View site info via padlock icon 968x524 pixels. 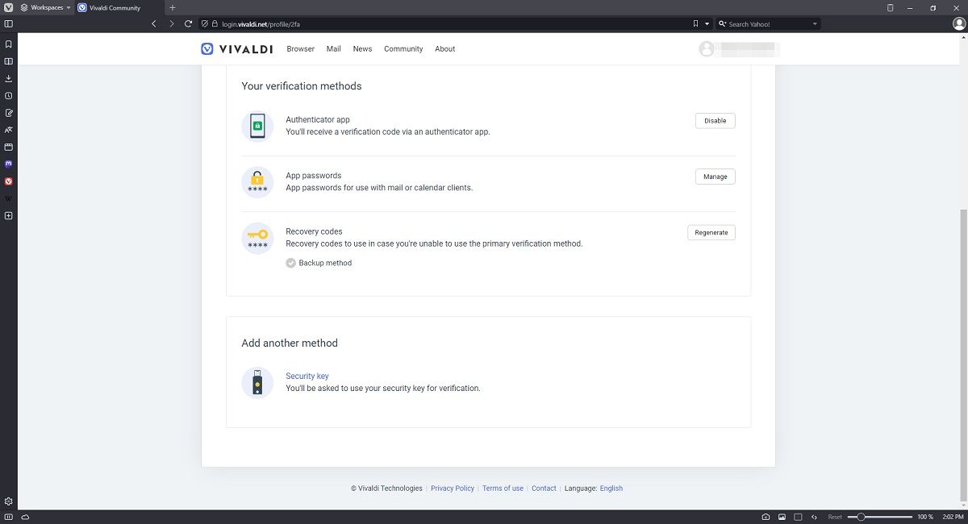pos(215,24)
